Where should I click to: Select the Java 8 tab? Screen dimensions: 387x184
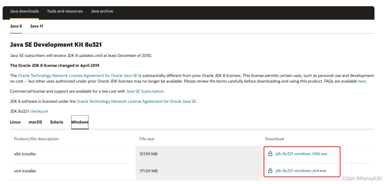pyautogui.click(x=16, y=26)
